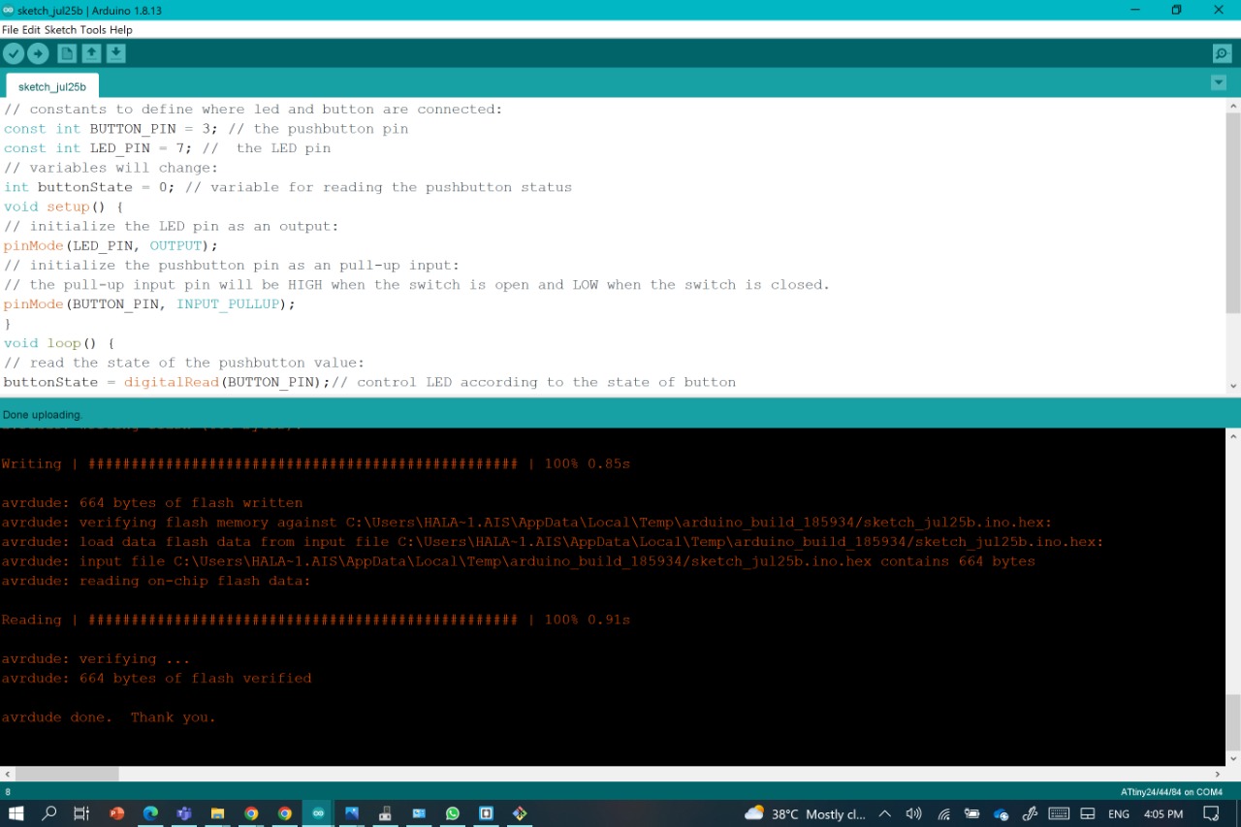The image size is (1241, 827).
Task: Click the 4:05 PM taskbar clock
Action: point(1163,814)
